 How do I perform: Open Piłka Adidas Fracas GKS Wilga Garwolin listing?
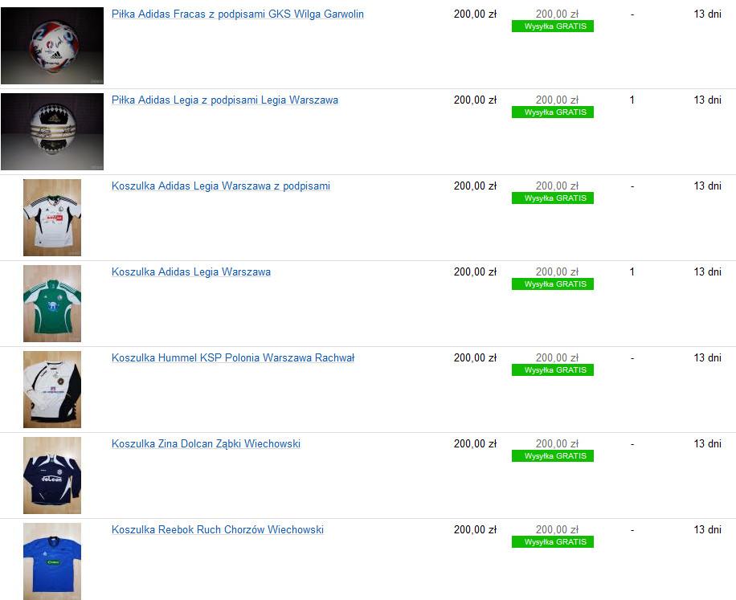tap(238, 14)
